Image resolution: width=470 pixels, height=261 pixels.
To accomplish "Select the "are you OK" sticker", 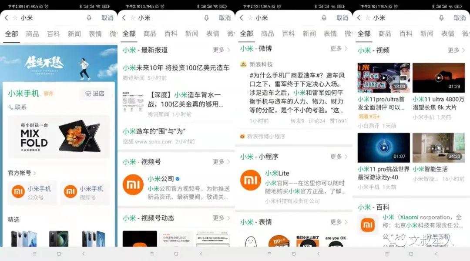I will pyautogui.click(x=336, y=241).
